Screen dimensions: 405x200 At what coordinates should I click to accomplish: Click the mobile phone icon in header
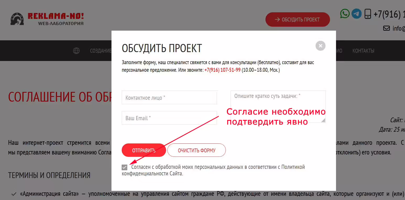tap(368, 14)
